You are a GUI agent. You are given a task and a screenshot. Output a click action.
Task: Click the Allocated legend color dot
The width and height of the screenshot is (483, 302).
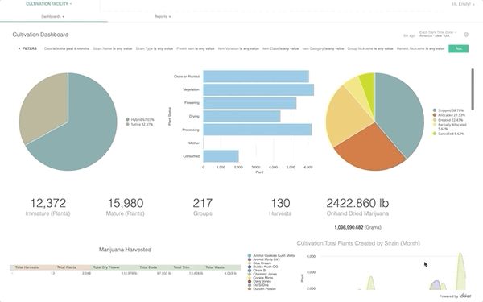[x=435, y=115]
